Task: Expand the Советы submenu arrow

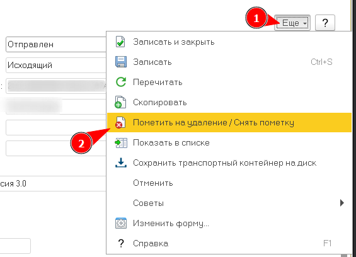Action: (x=342, y=203)
